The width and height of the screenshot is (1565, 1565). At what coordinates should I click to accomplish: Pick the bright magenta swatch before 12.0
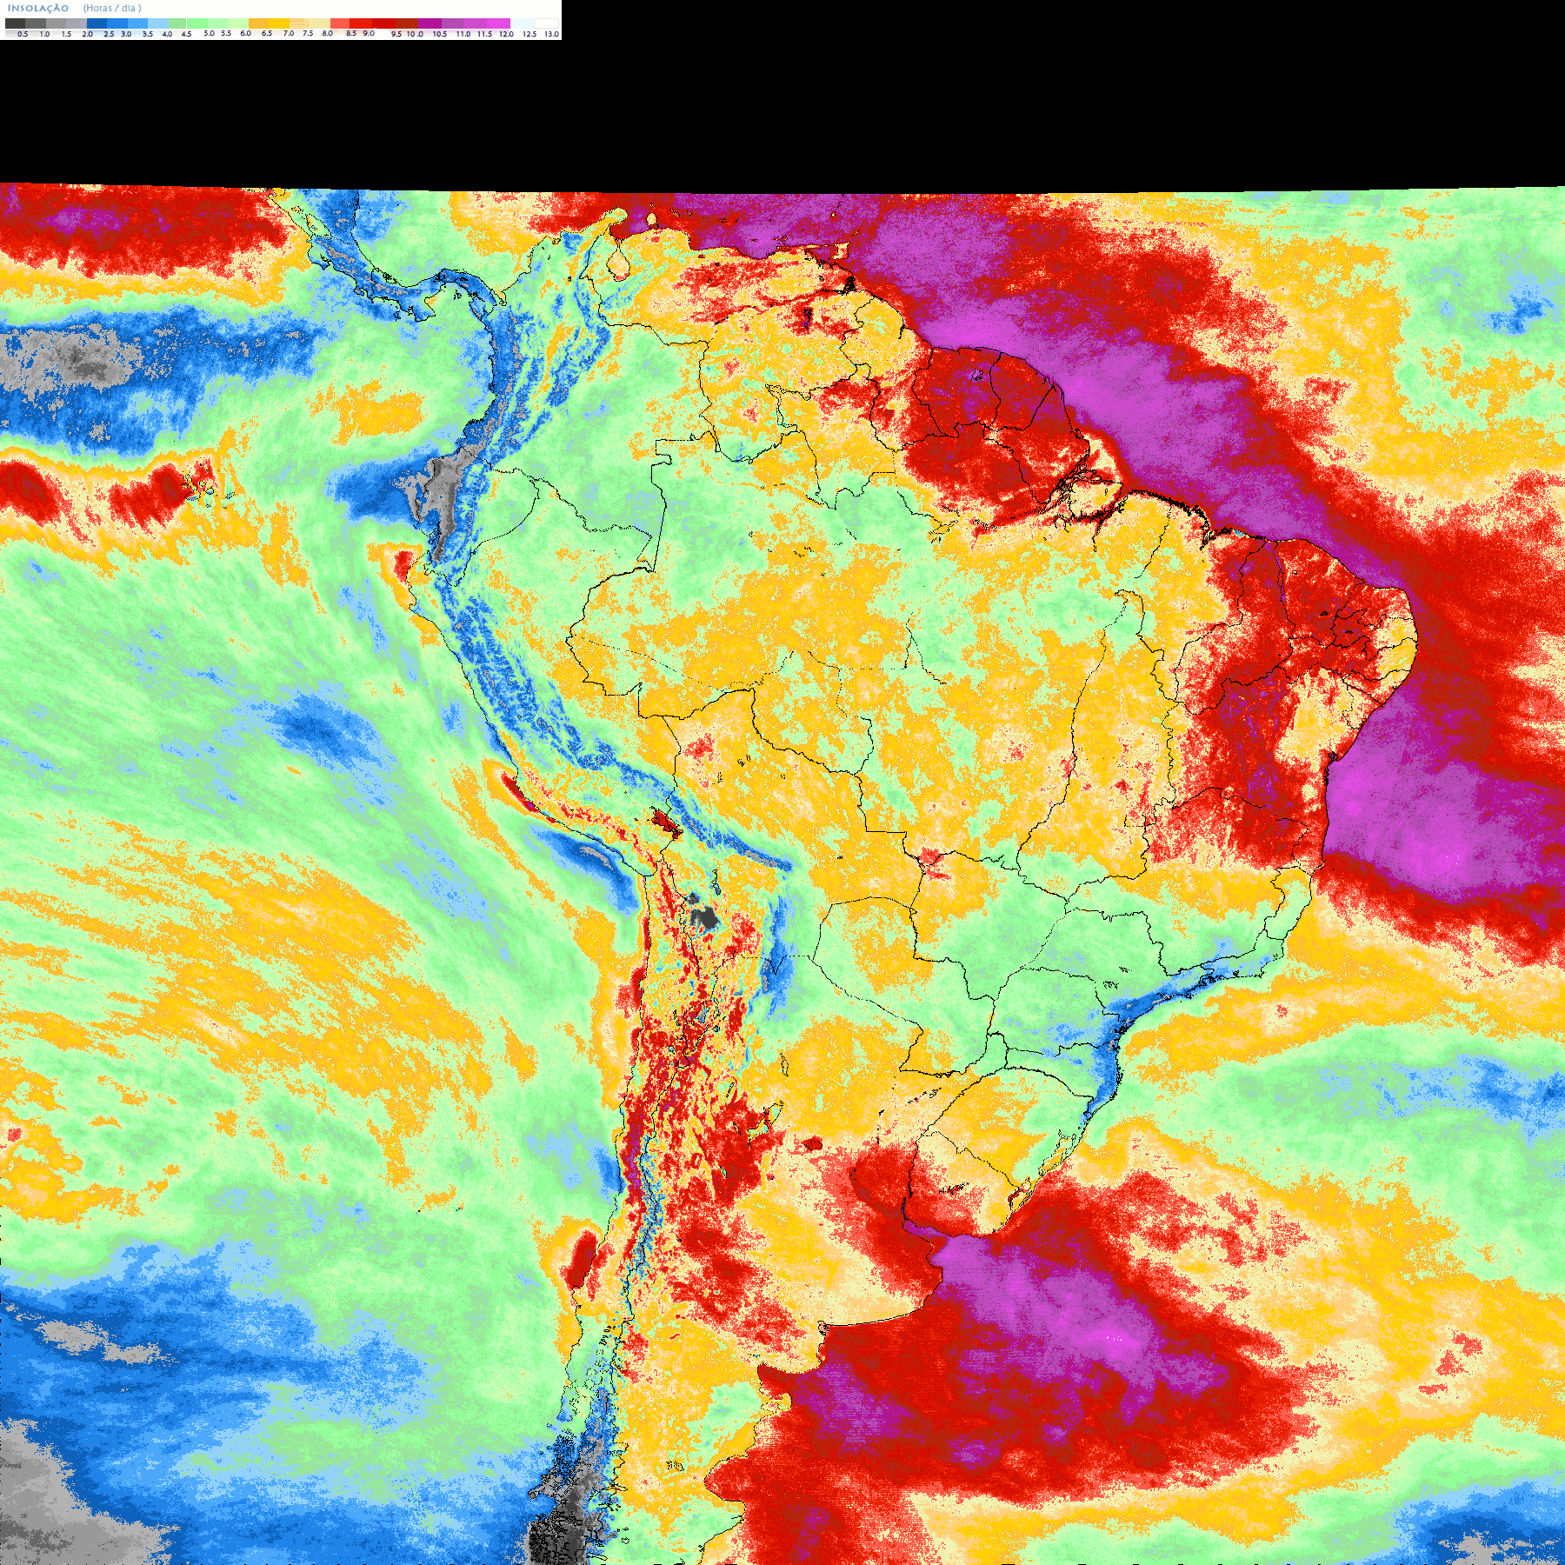[498, 23]
